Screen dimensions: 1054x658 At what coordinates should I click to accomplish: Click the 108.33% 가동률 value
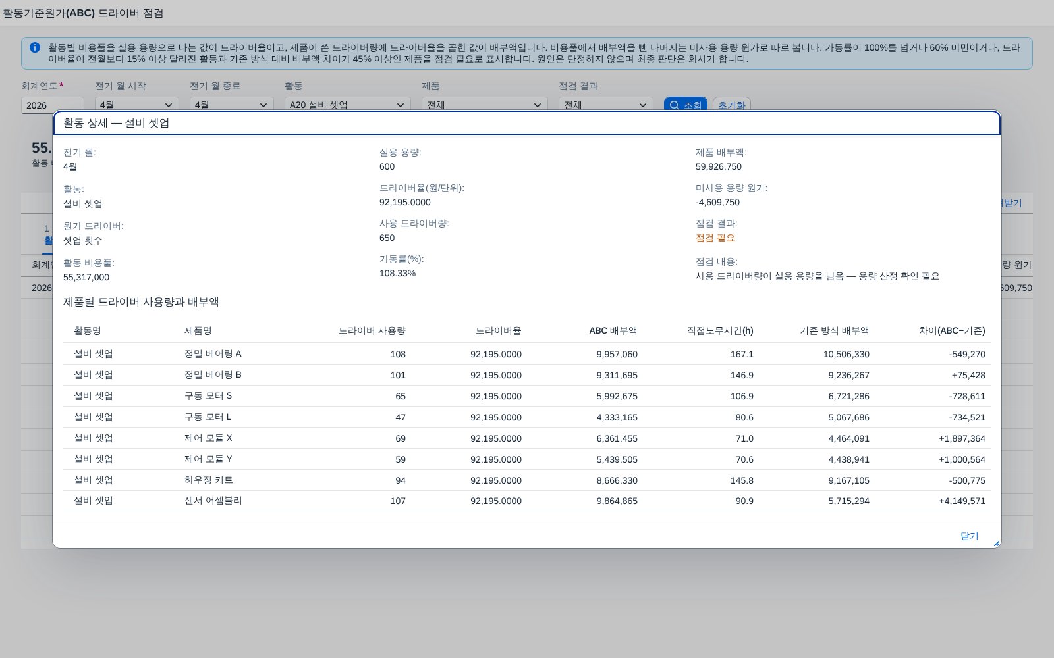click(x=397, y=274)
